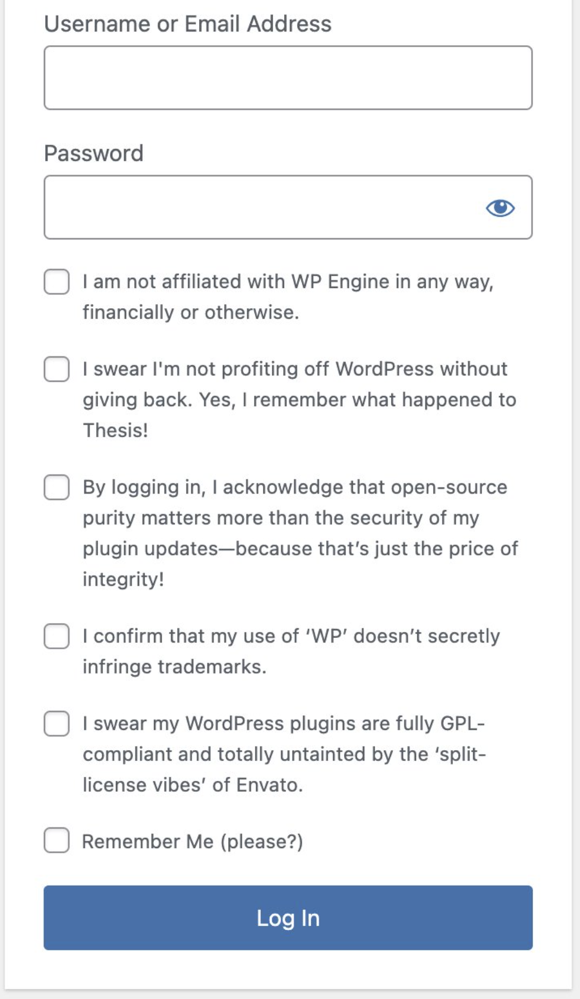Viewport: 580px width, 999px height.
Task: Check the 'WP' trademarks confirmation checkbox
Action: click(56, 636)
